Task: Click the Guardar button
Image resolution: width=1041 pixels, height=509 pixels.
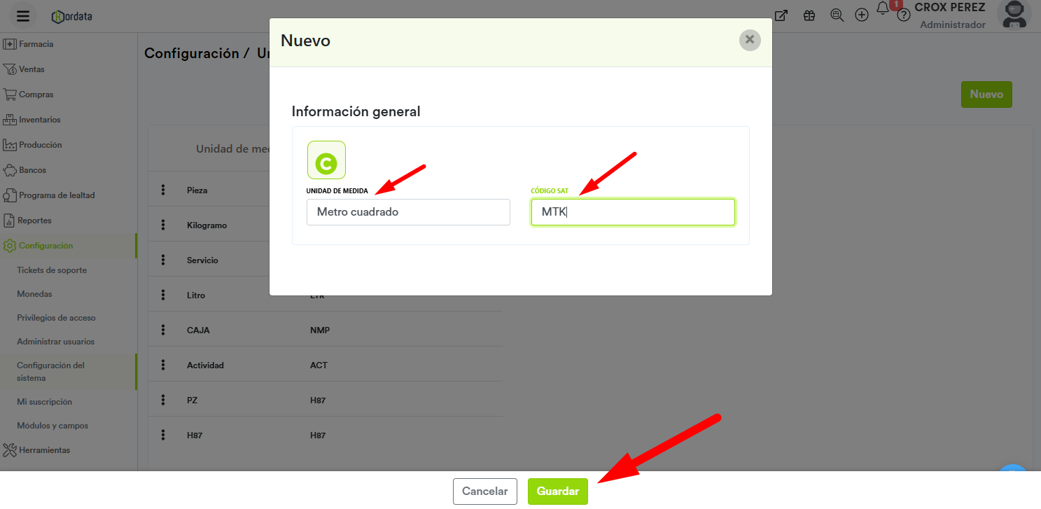Action: point(558,491)
